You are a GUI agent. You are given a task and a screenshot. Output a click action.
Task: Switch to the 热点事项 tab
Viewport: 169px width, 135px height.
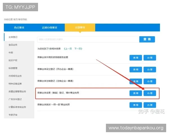tap(19, 28)
